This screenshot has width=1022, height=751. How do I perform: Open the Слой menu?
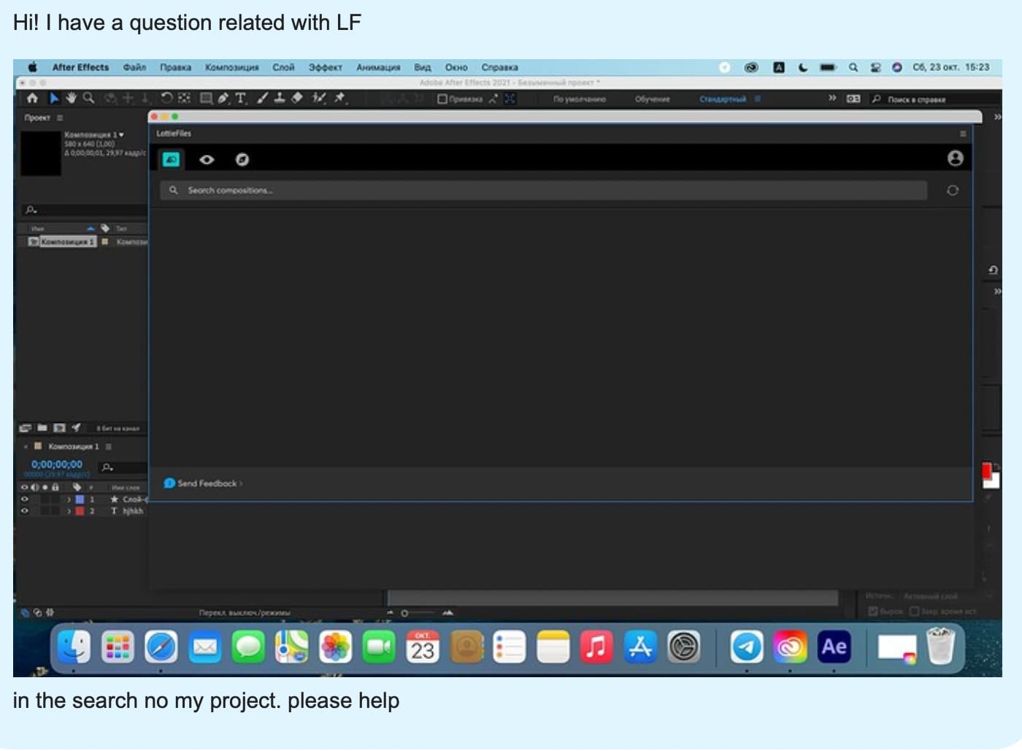283,67
